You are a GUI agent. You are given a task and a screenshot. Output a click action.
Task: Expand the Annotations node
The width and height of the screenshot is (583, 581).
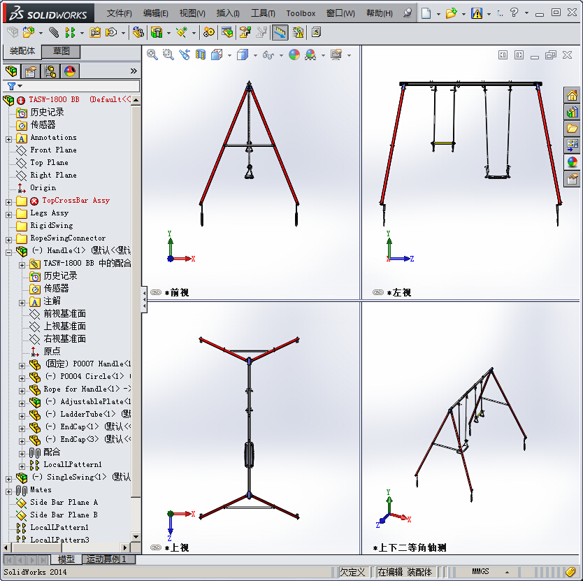9,140
